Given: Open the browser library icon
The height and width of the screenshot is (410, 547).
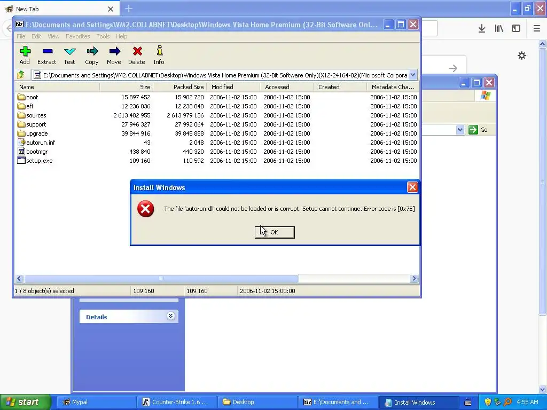Looking at the screenshot, I should point(499,29).
